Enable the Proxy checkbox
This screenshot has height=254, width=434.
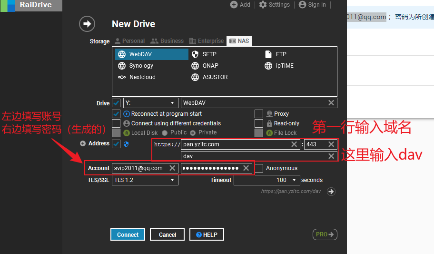tap(258, 114)
